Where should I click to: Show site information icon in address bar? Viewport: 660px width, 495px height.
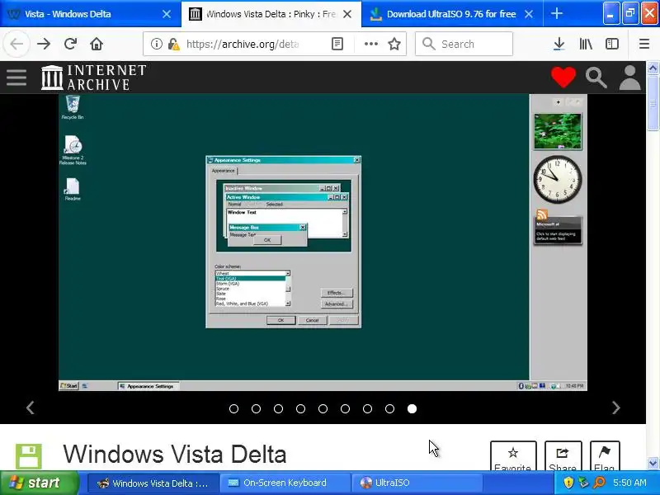[x=156, y=44]
